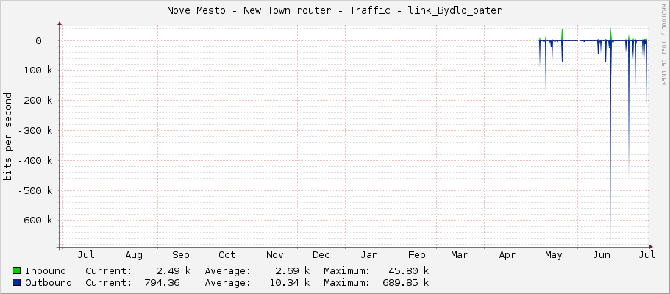Image resolution: width=670 pixels, height=294 pixels.
Task: Click the Dec month label
Action: click(x=321, y=255)
